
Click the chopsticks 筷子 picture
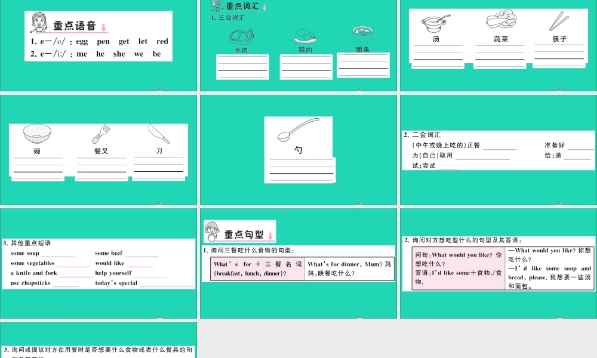coord(559,21)
